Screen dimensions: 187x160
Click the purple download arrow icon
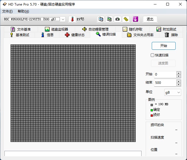click(x=135, y=19)
